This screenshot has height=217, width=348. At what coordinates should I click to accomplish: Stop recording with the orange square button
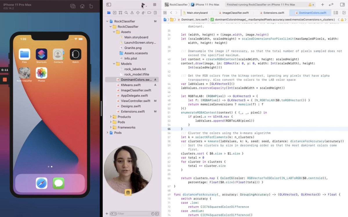pyautogui.click(x=5, y=80)
